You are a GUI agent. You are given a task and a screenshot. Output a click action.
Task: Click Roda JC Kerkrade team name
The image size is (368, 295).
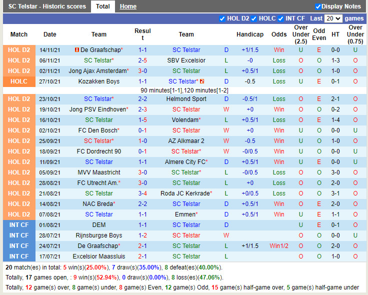[x=185, y=193]
